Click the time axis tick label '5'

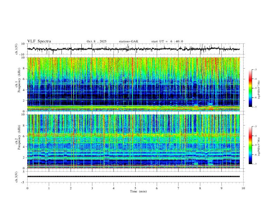tap(135, 188)
